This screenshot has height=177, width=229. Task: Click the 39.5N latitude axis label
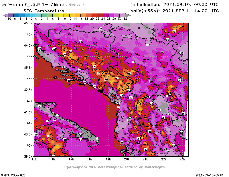pos(28,157)
